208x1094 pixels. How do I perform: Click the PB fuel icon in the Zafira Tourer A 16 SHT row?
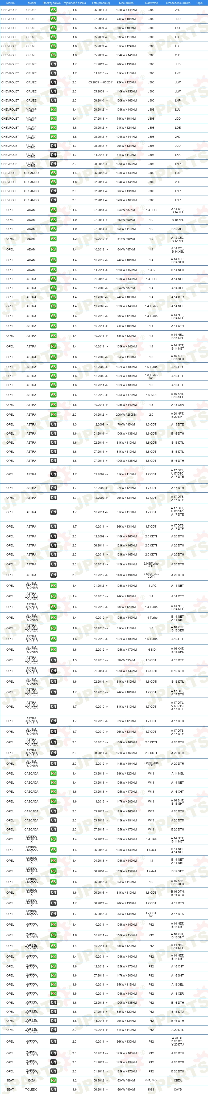(53, 975)
